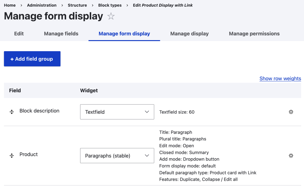Open settings gear for Block description
304x188 pixels.
(291, 112)
